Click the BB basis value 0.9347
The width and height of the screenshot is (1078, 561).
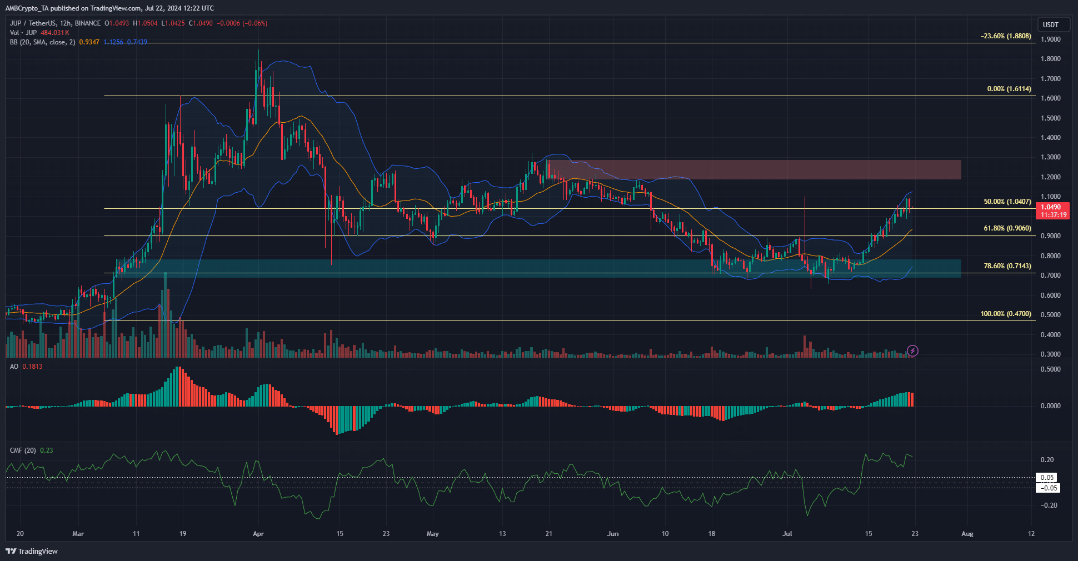[89, 42]
